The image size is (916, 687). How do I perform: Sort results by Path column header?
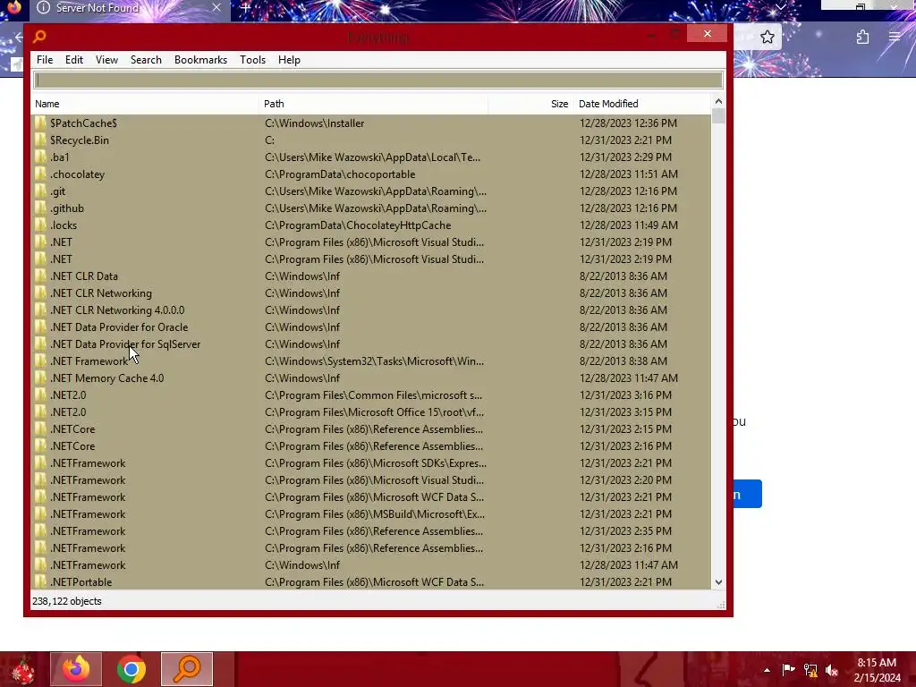click(373, 104)
